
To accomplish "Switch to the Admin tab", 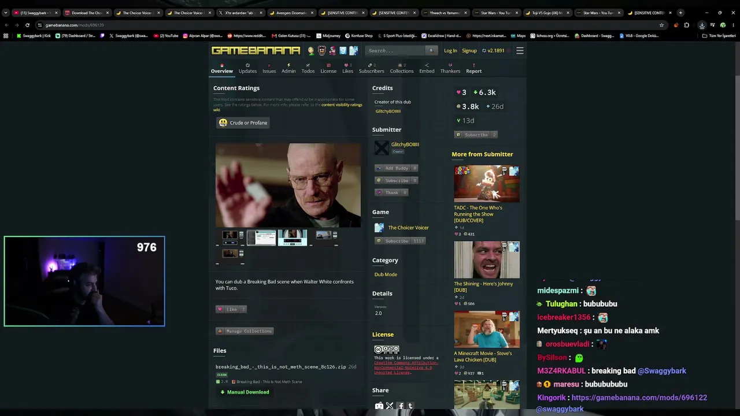I will [x=288, y=69].
